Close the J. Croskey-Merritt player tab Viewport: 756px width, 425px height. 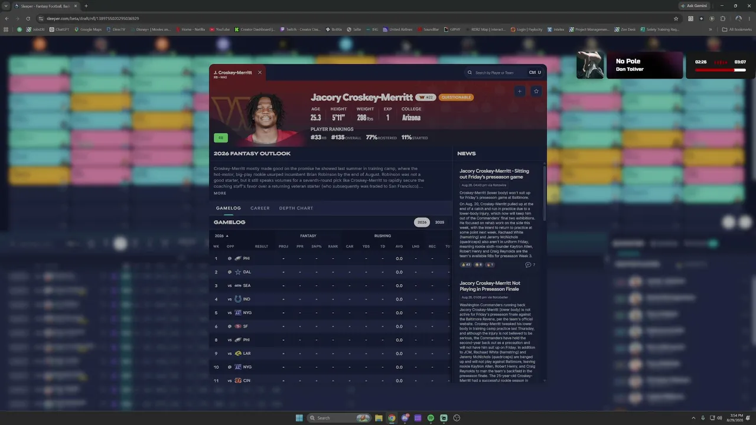pyautogui.click(x=259, y=73)
